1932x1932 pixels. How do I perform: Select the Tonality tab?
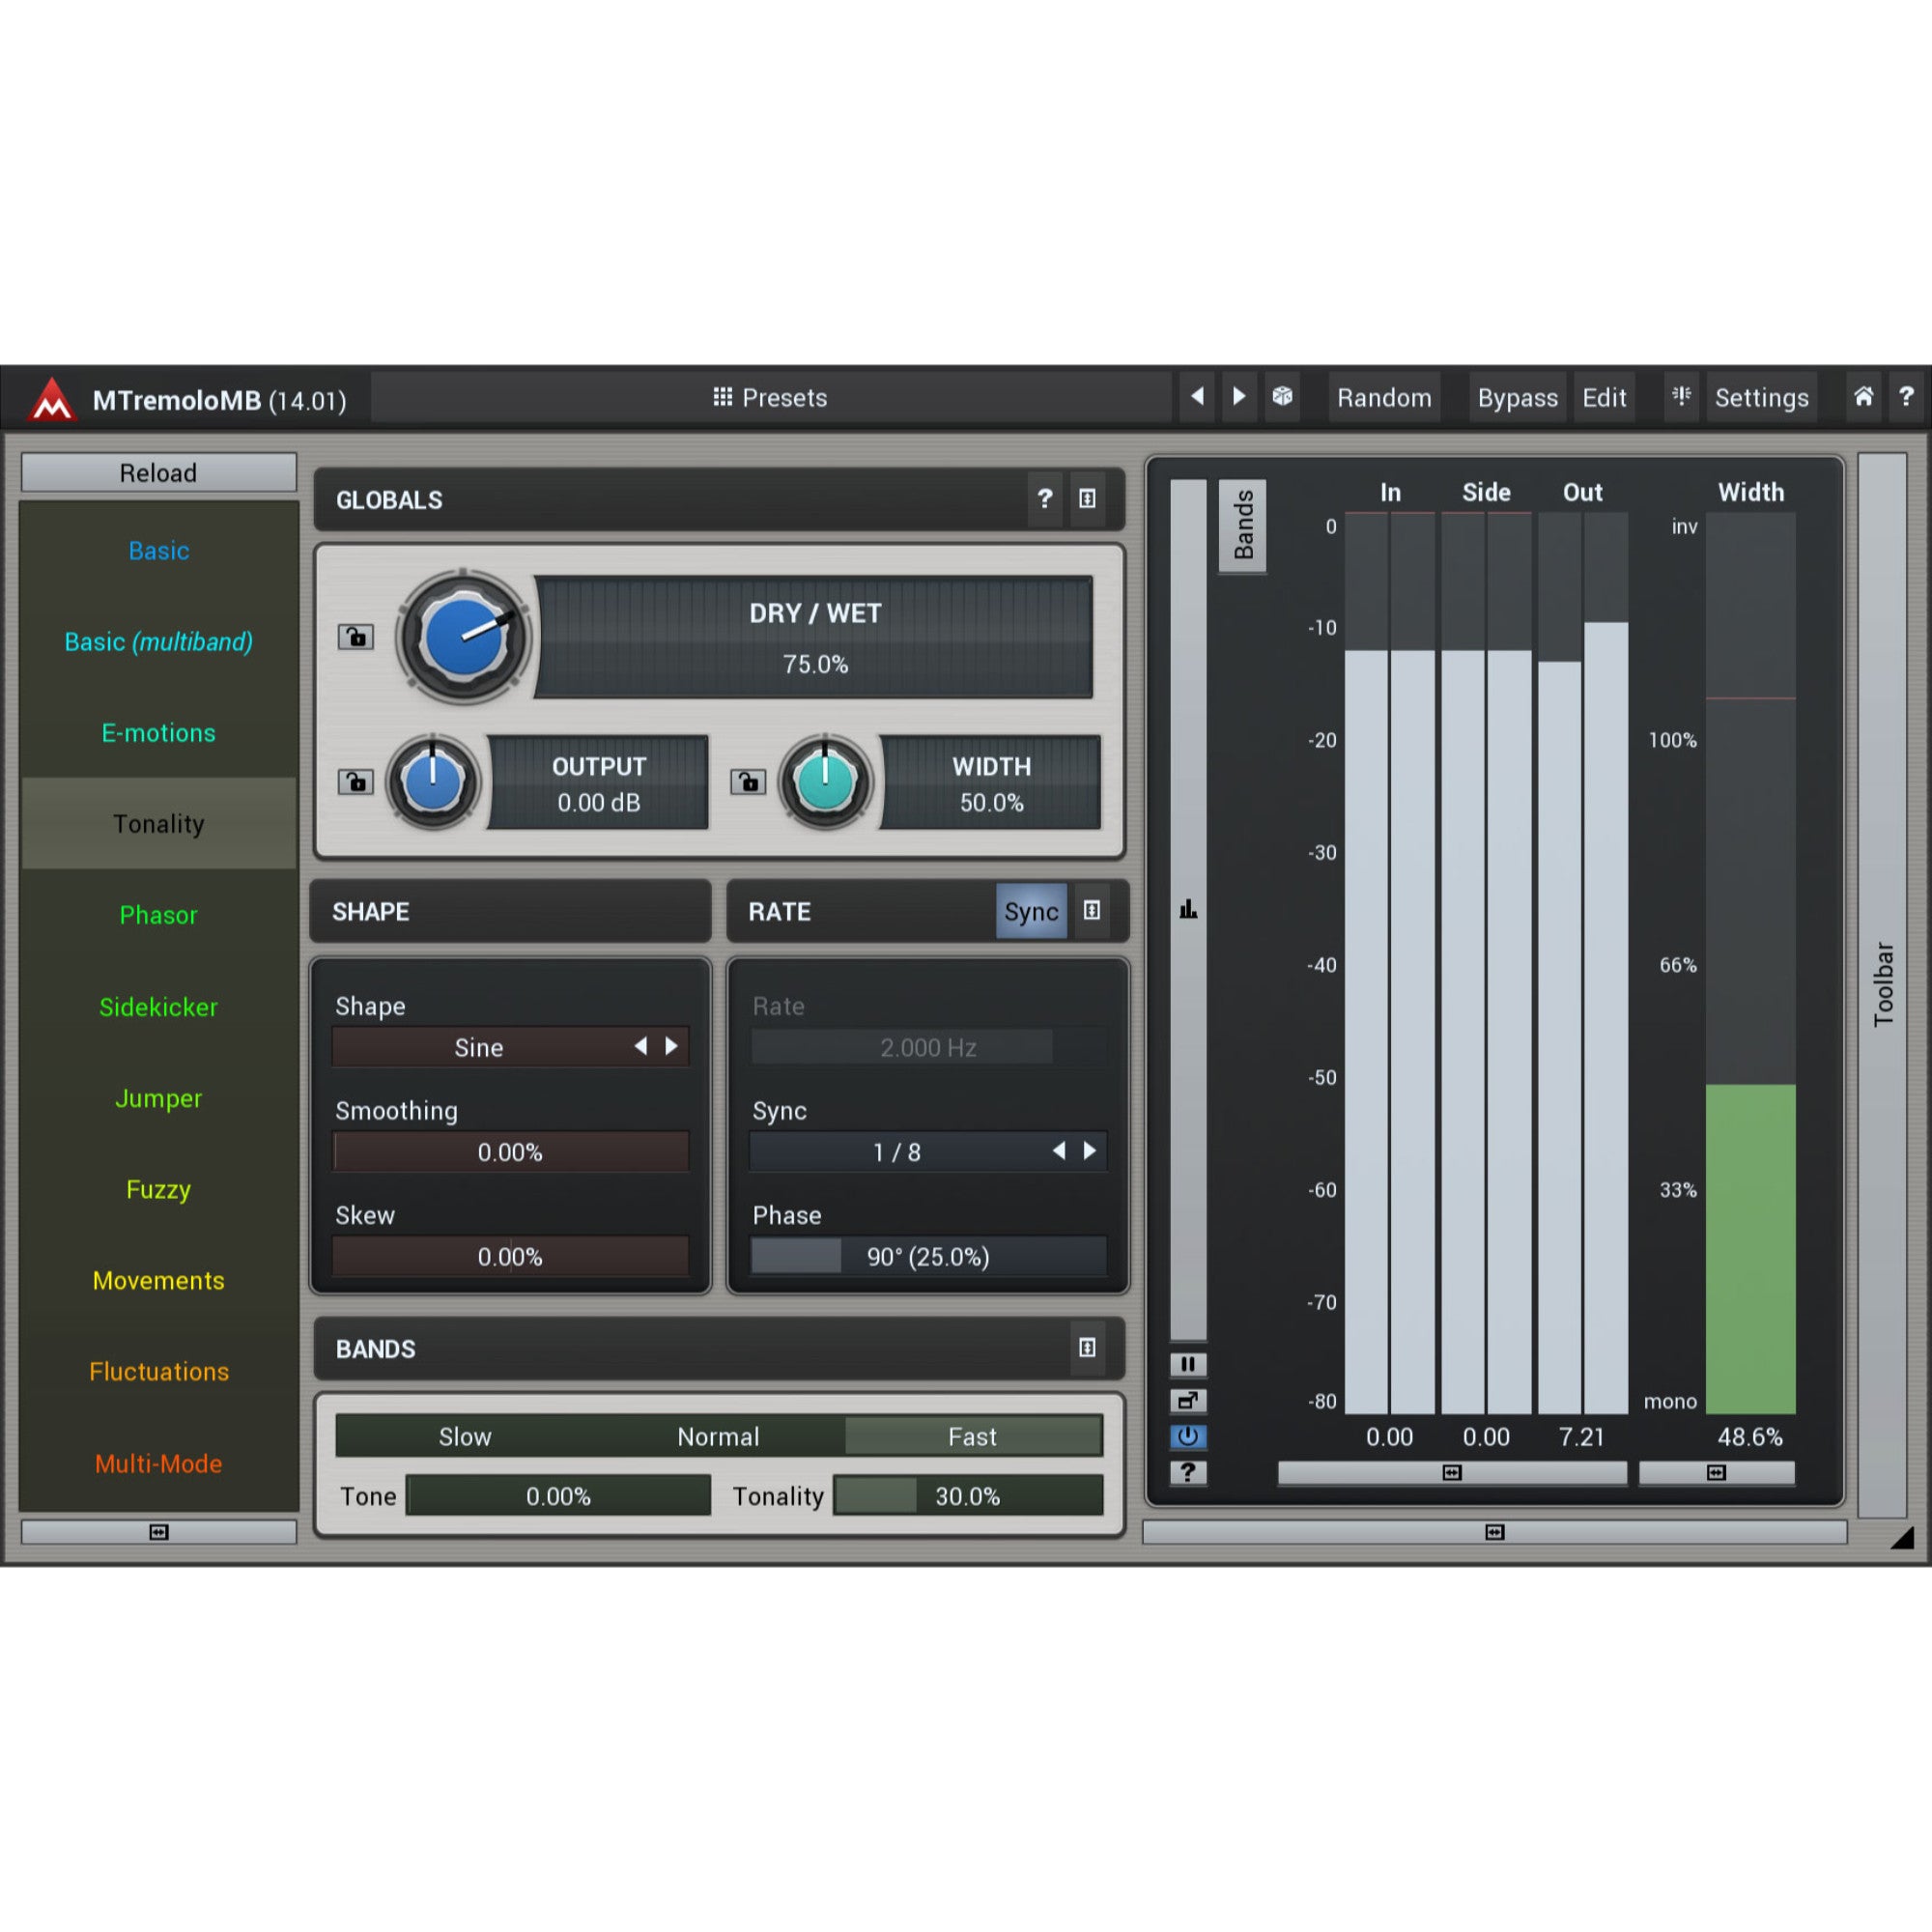[159, 823]
